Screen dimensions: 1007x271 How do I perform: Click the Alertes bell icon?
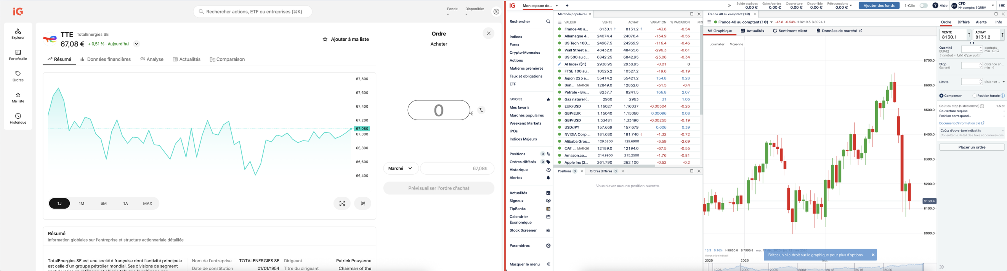pos(548,178)
